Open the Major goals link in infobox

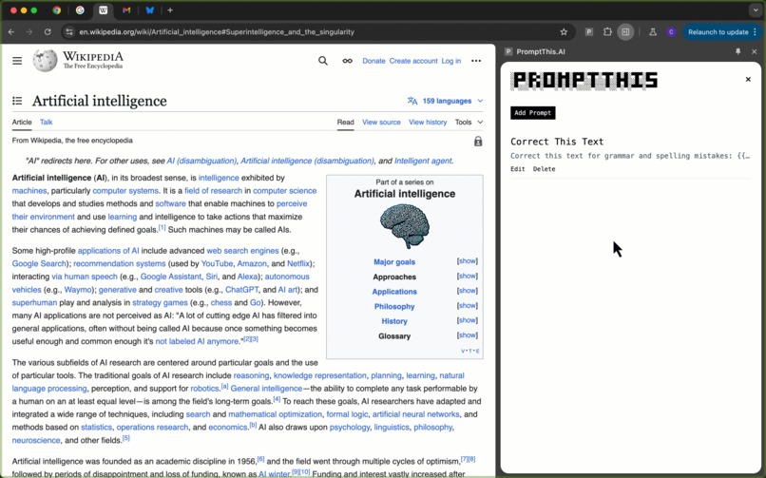(394, 261)
